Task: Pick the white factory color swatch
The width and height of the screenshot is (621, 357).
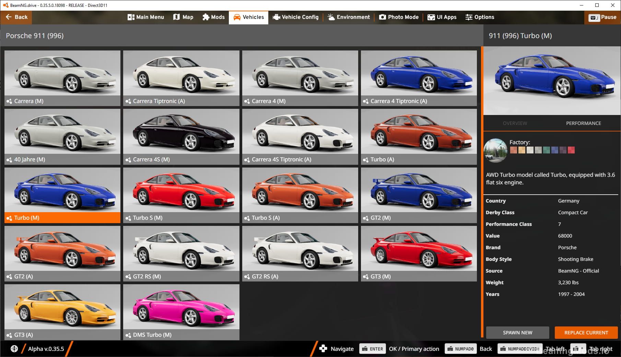Action: (530, 150)
